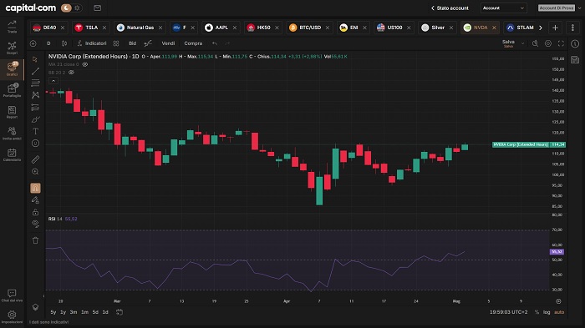This screenshot has width=585, height=328.
Task: Set the range to 5y
Action: [x=53, y=312]
